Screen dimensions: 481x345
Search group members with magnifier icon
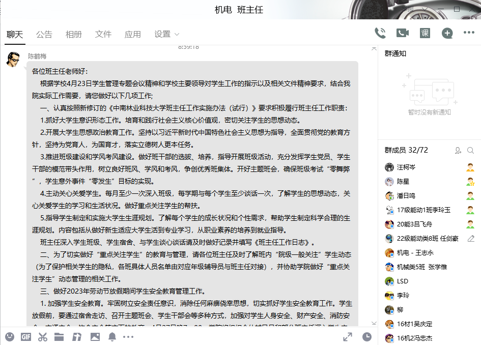470,150
